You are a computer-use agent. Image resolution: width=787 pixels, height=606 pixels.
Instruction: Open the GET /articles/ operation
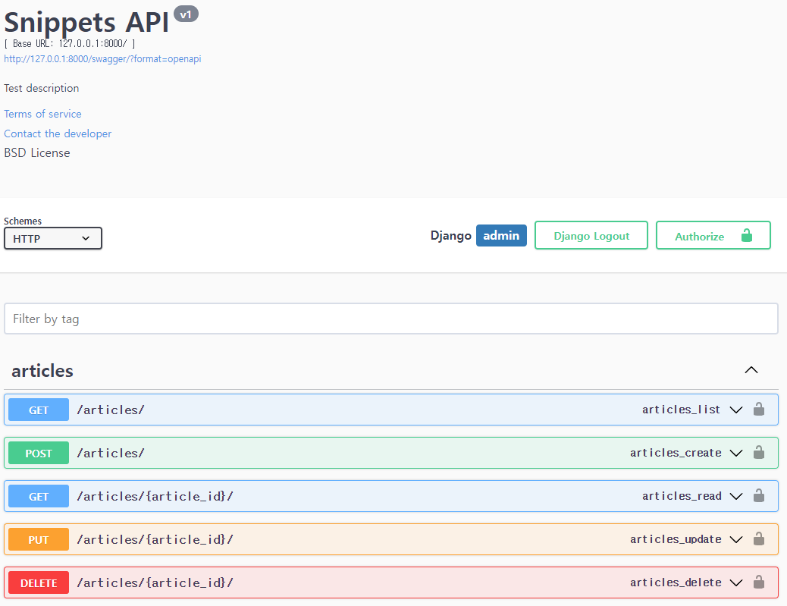point(391,410)
